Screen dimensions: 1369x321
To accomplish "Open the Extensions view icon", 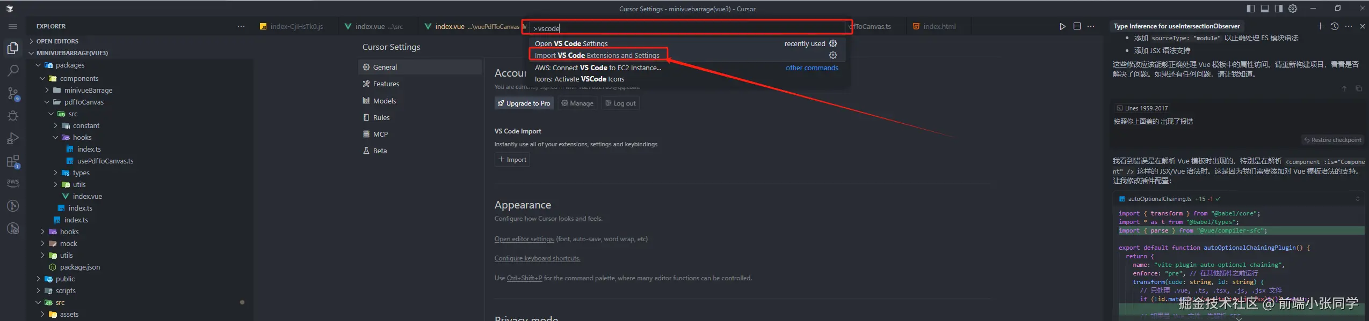I will click(13, 161).
